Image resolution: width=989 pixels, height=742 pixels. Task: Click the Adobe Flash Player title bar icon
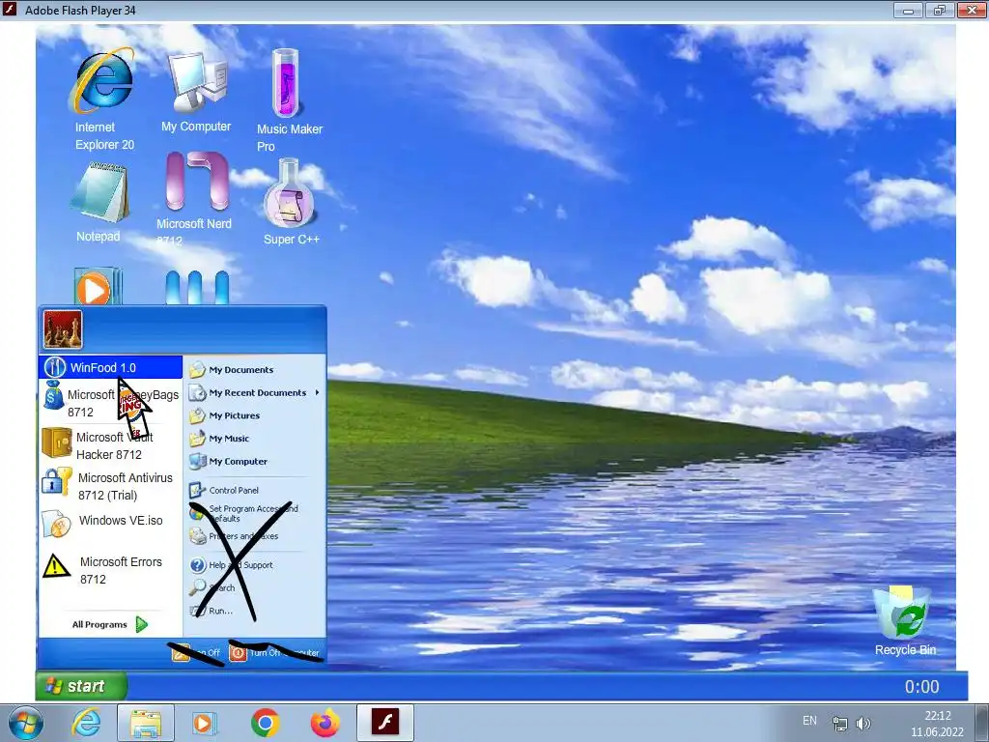10,10
